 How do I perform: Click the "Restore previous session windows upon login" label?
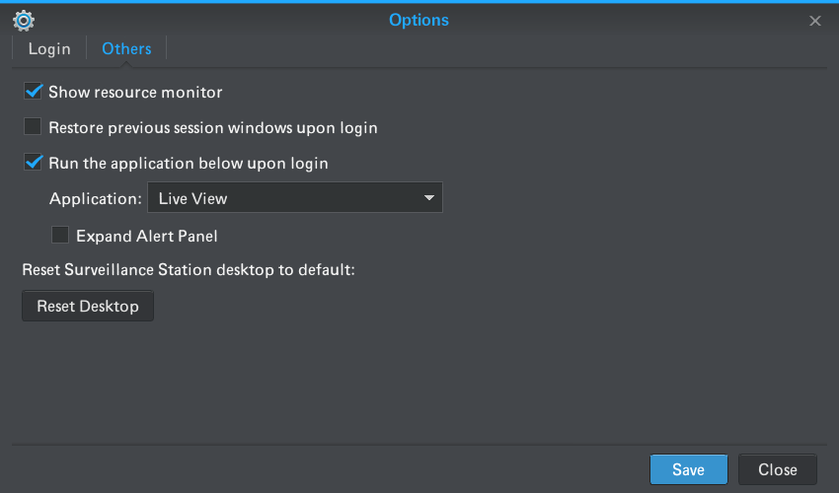click(x=213, y=128)
